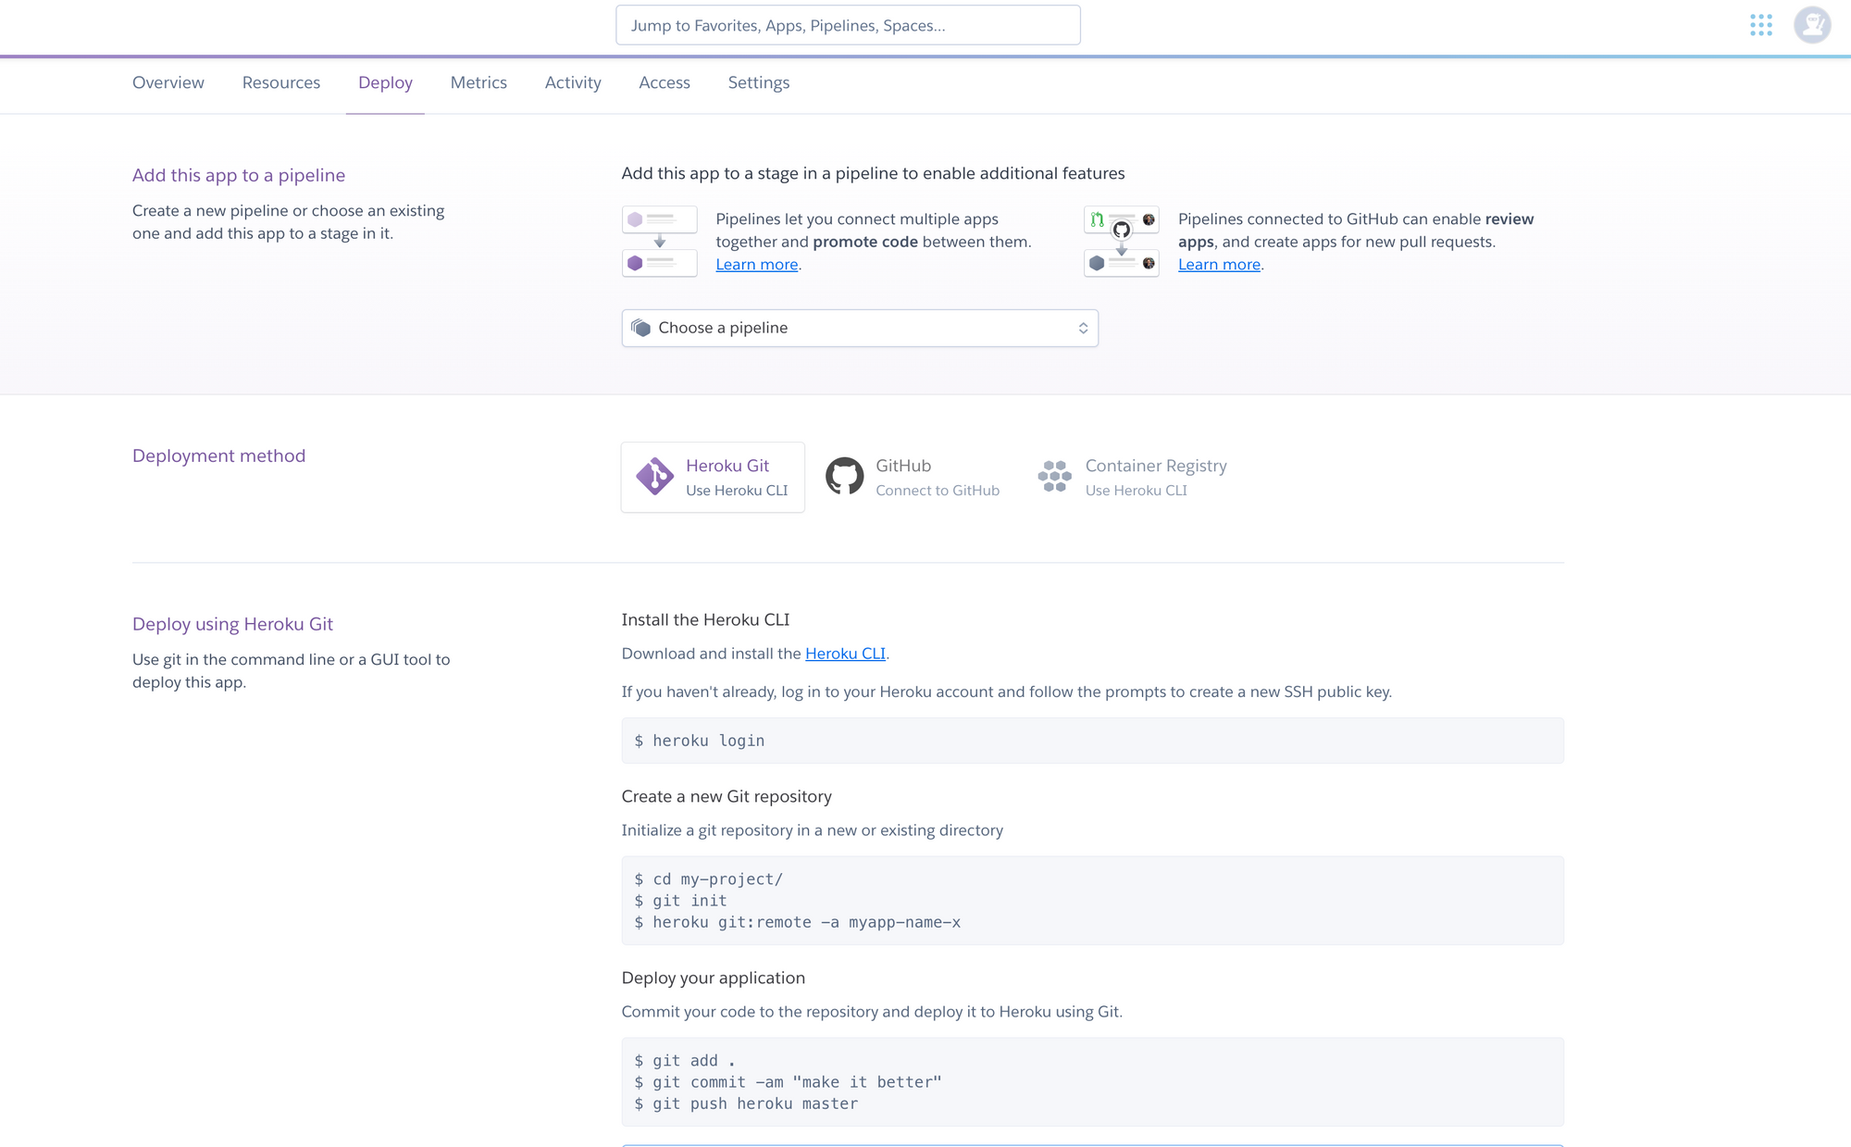Click the apps grid icon top right
This screenshot has height=1147, width=1851.
1761,25
